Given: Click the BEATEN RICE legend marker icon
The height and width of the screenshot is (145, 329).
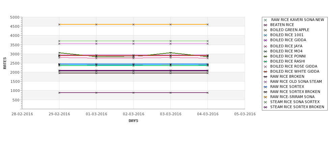Looking at the screenshot, I should pyautogui.click(x=266, y=25).
